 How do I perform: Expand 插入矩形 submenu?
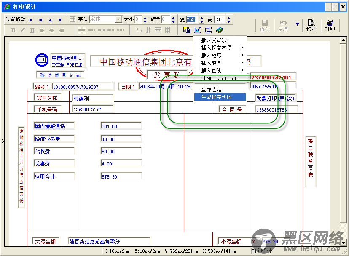220,56
